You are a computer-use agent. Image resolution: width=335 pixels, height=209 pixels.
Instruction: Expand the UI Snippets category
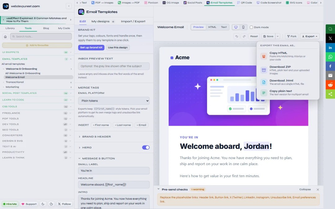pyautogui.click(x=37, y=52)
